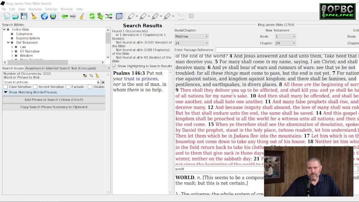This screenshot has width=359, height=202.
Task: Save the search with floppy disk icon
Action: click(x=24, y=16)
